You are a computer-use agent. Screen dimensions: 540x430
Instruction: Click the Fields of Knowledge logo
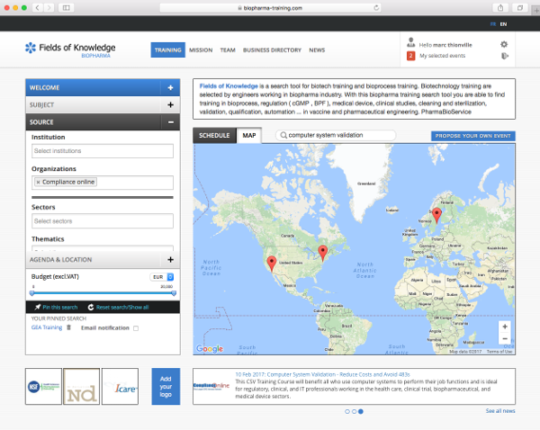70,49
